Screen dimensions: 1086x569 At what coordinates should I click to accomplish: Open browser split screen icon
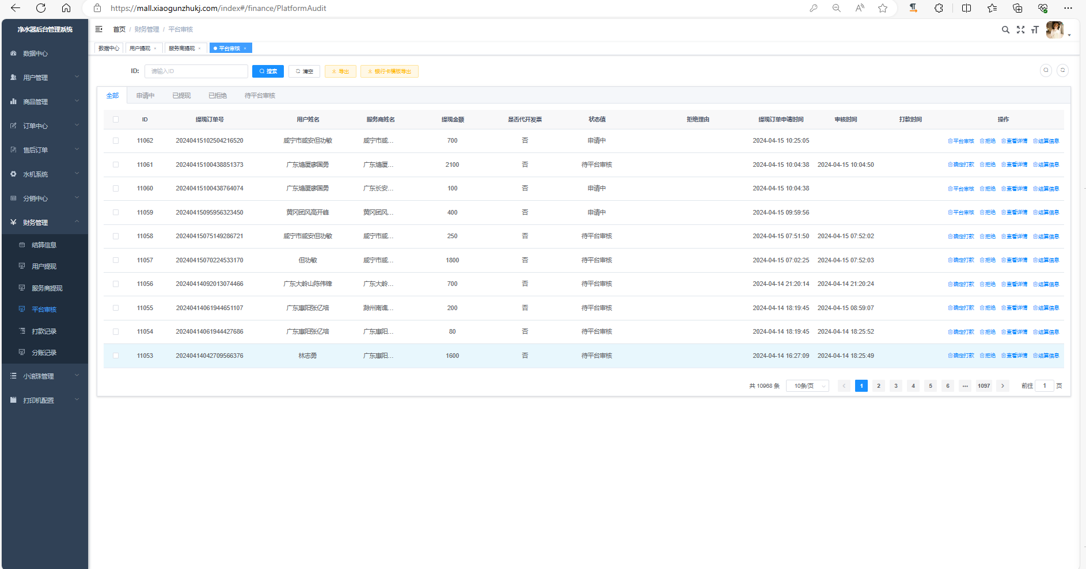coord(966,8)
